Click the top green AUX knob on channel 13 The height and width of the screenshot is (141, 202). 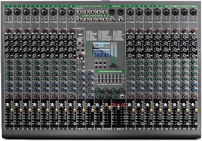[148, 62]
